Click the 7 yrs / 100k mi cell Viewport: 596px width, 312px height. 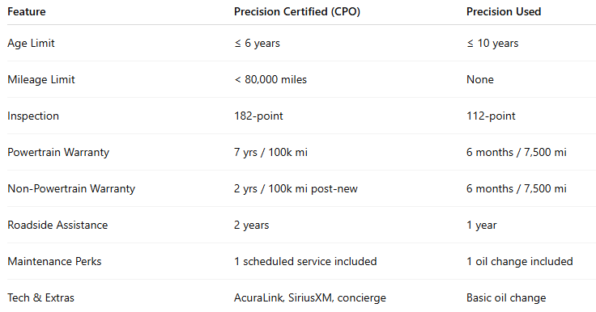click(x=270, y=153)
